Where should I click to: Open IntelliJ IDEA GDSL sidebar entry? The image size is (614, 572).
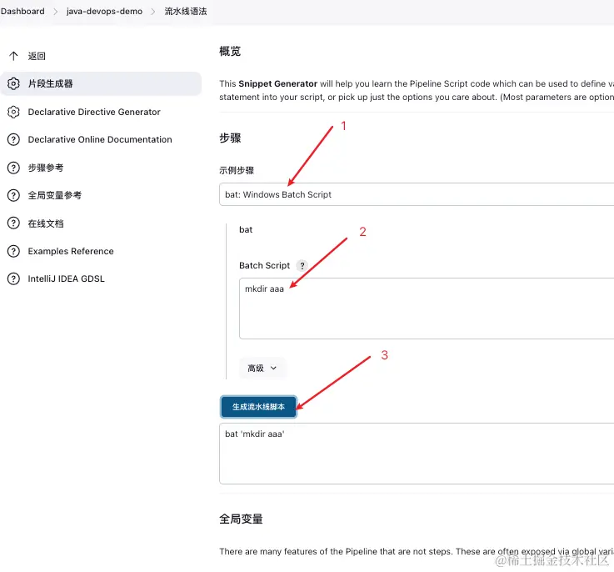coord(101,278)
